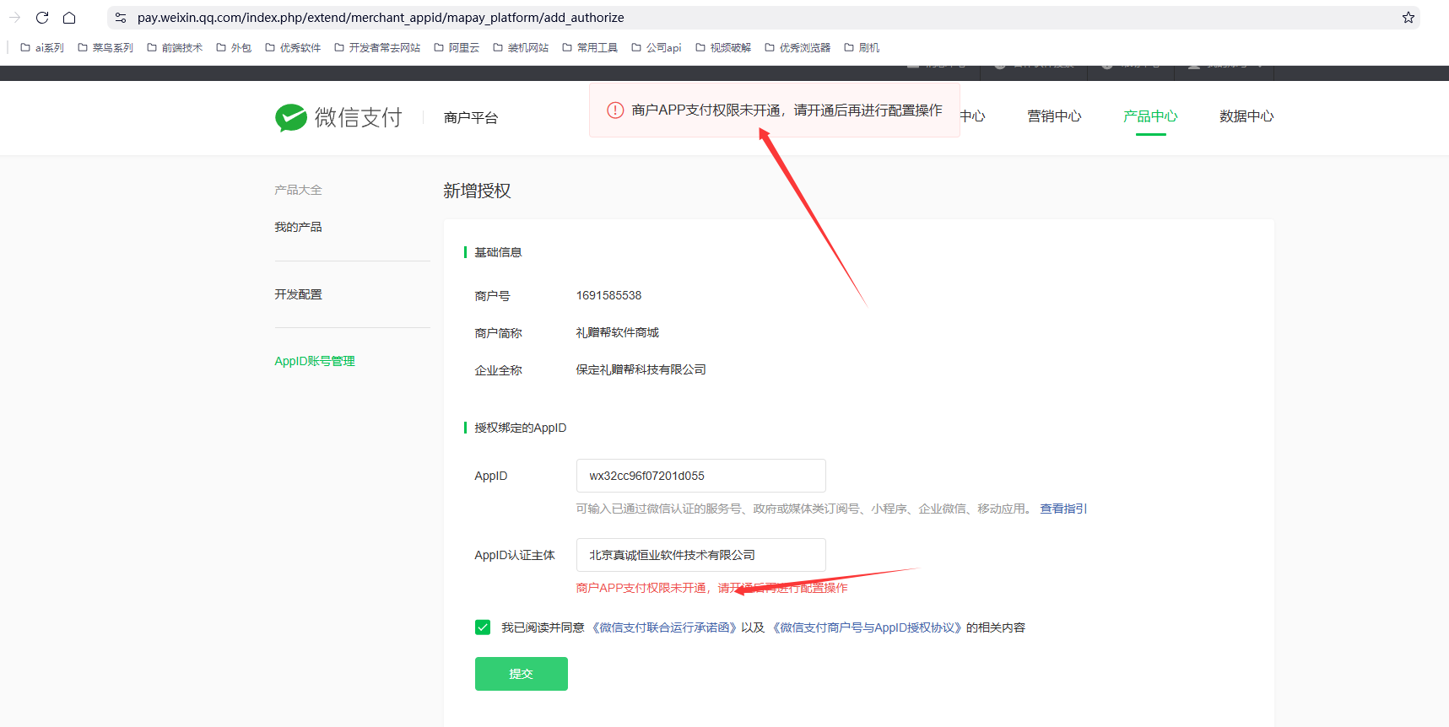Click the 提交 submit button

[x=522, y=674]
